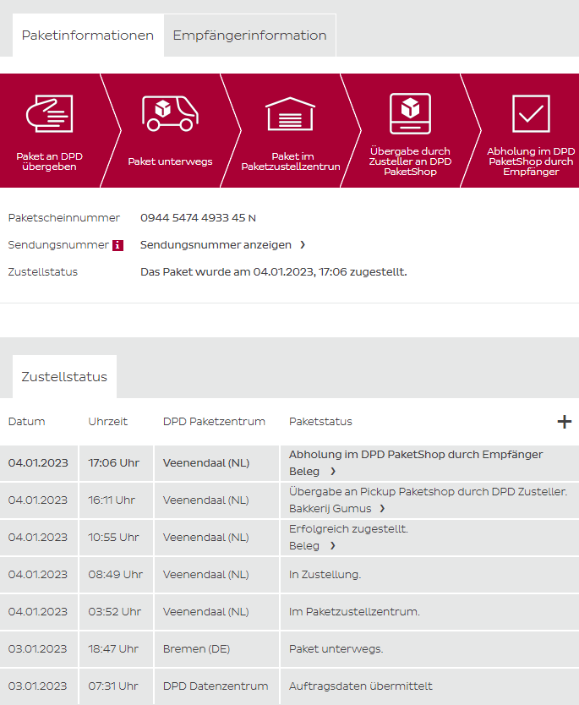Click the red info icon beside Sendungsnummer

[117, 245]
